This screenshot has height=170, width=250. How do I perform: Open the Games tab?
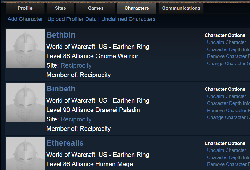coord(96,8)
